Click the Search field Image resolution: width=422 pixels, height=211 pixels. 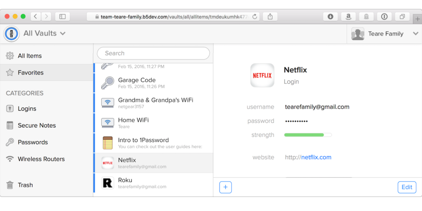click(x=153, y=53)
